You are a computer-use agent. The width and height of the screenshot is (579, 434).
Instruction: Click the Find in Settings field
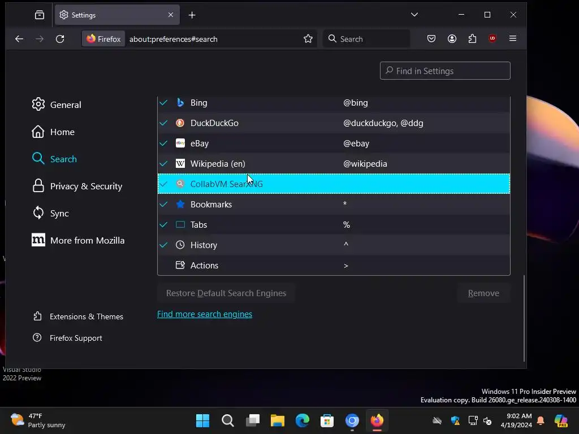click(445, 71)
